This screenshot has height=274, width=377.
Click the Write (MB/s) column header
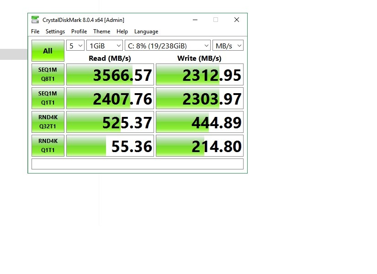[199, 58]
